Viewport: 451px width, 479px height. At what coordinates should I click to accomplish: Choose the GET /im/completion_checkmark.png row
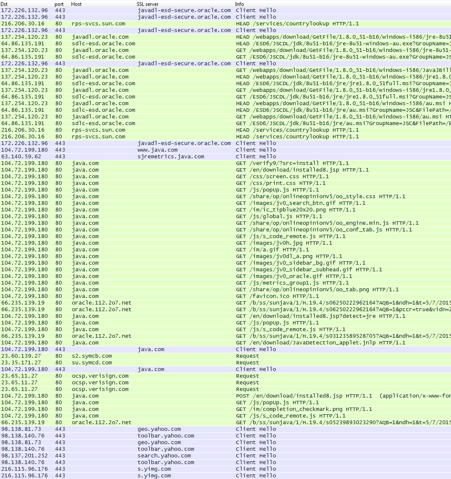click(x=304, y=409)
